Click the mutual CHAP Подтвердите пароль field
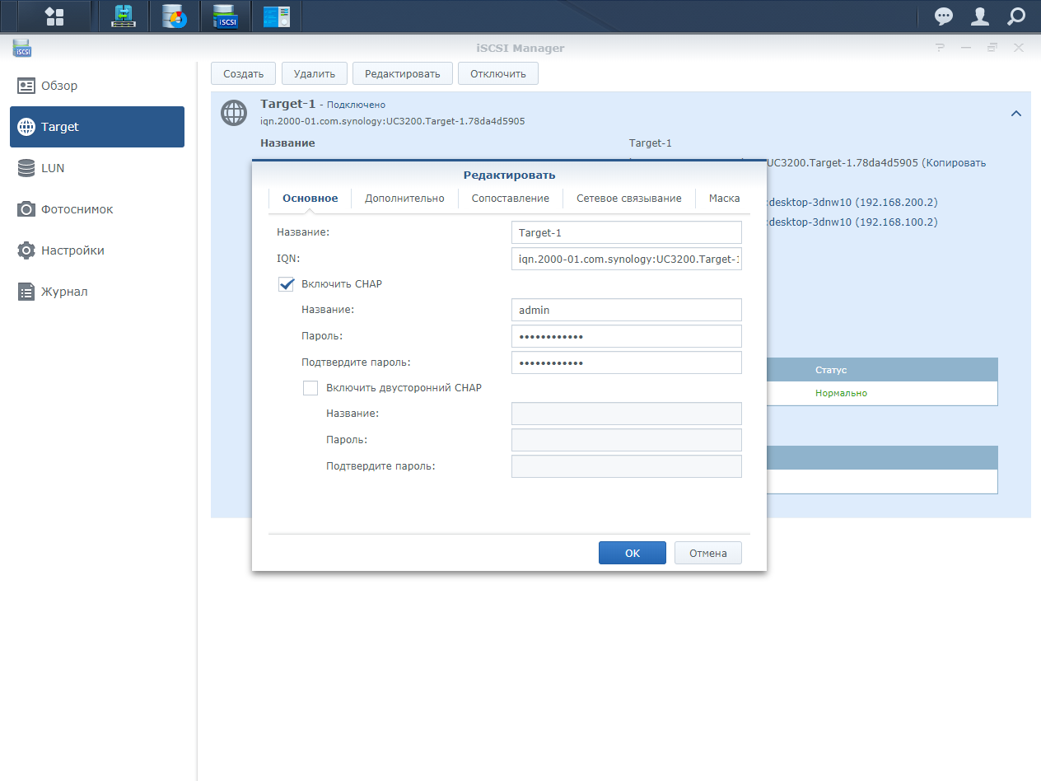1041x781 pixels. 627,466
